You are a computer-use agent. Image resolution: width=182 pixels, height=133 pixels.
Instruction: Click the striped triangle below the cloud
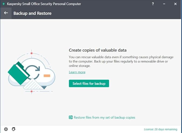pyautogui.click(x=33, y=84)
